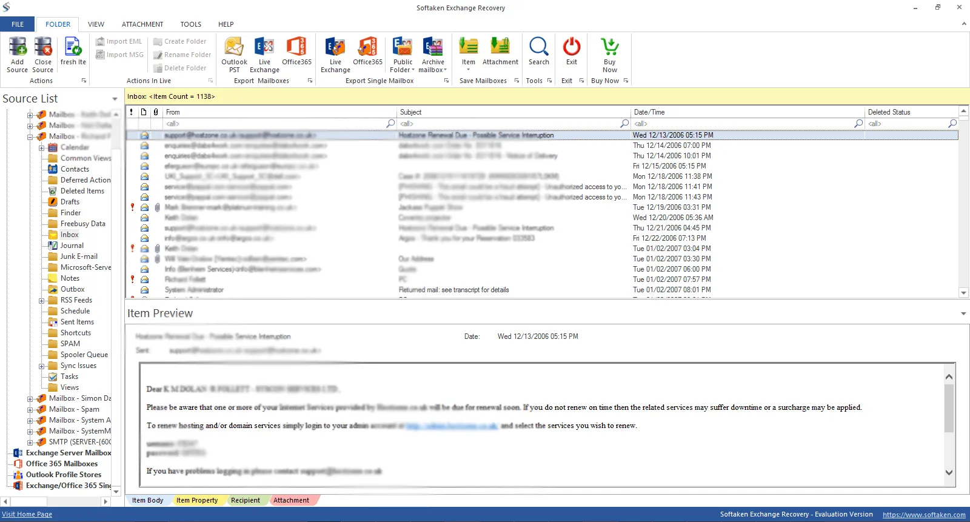Open the ATTACHMENT ribbon tab
The height and width of the screenshot is (522, 970).
(x=142, y=24)
